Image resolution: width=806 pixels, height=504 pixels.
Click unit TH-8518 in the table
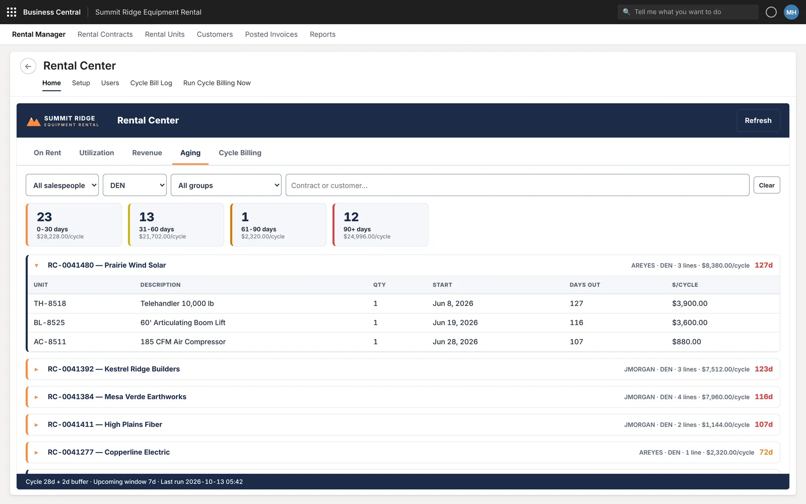tap(50, 303)
